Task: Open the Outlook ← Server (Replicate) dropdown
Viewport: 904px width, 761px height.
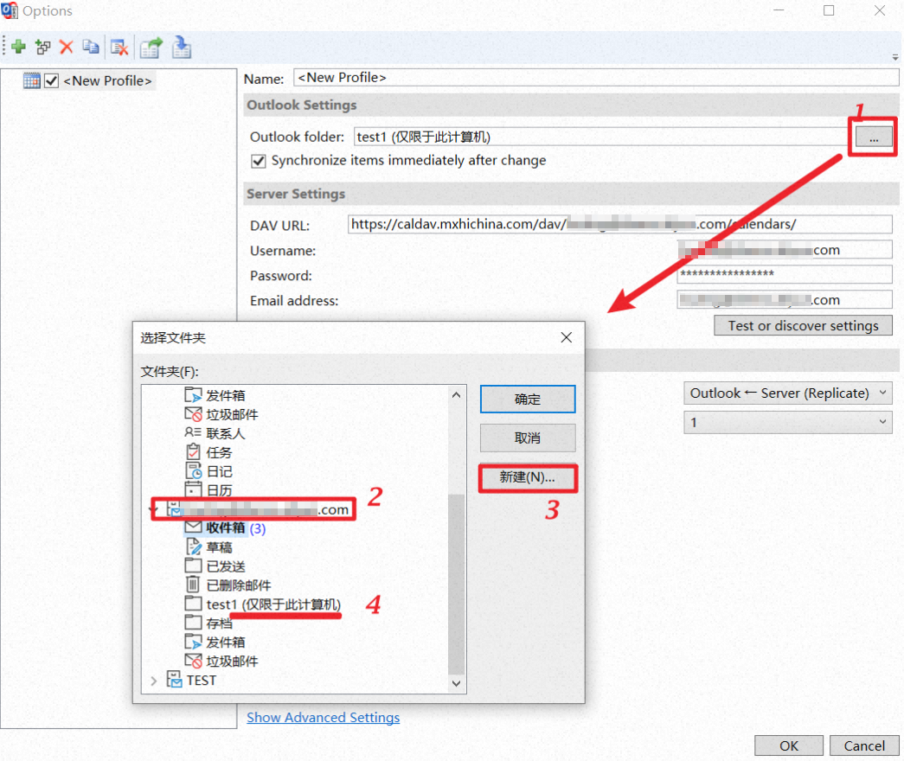Action: (787, 393)
